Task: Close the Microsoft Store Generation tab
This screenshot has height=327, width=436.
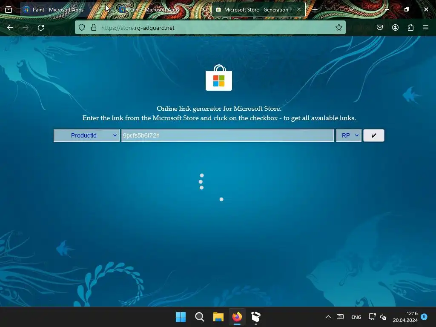Action: point(299,9)
